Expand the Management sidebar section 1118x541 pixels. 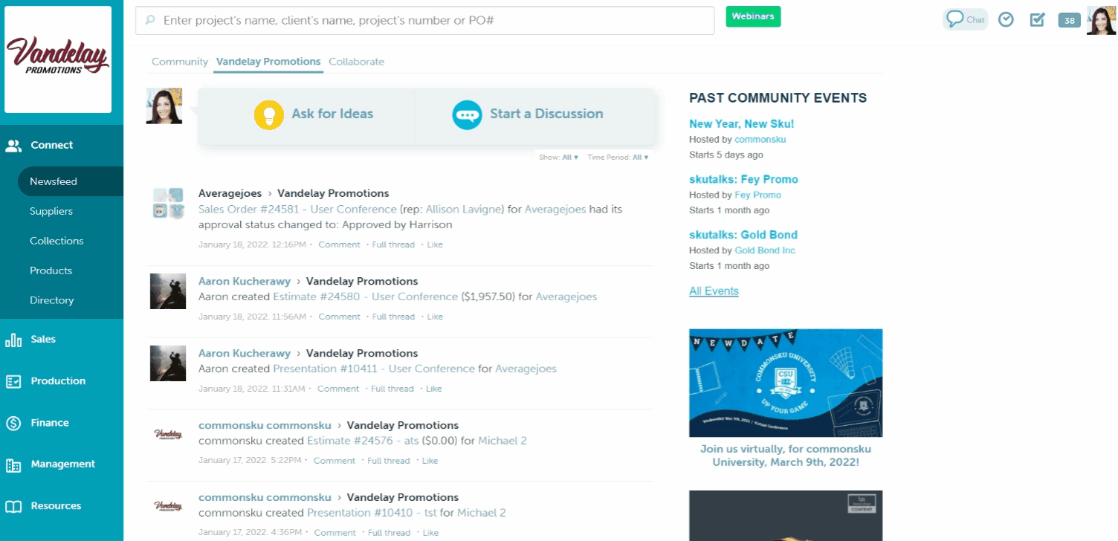click(x=62, y=464)
